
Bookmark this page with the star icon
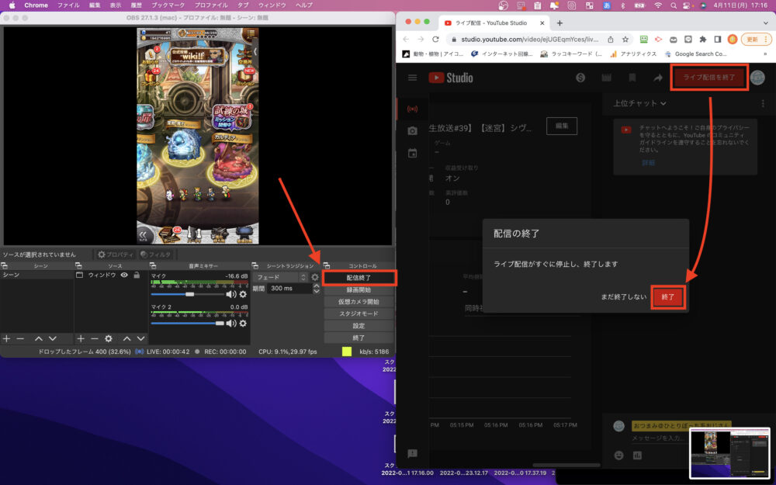[x=625, y=39]
